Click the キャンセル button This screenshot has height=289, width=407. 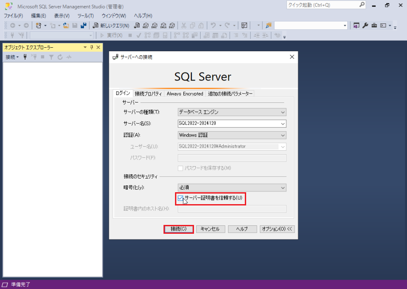(210, 229)
